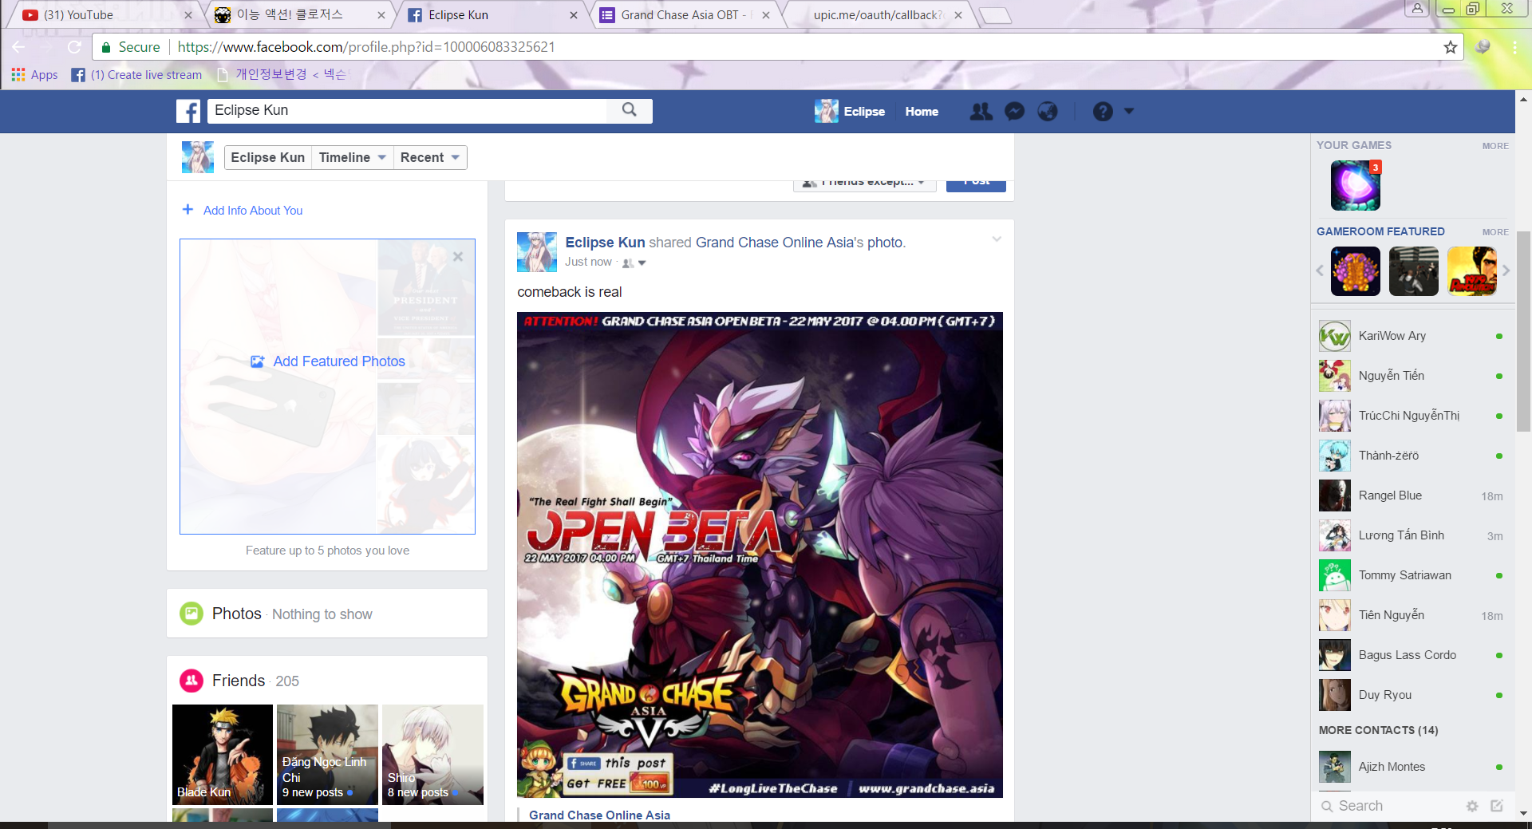Open chat with Ajizh Montes
The image size is (1532, 829).
pos(1412,767)
